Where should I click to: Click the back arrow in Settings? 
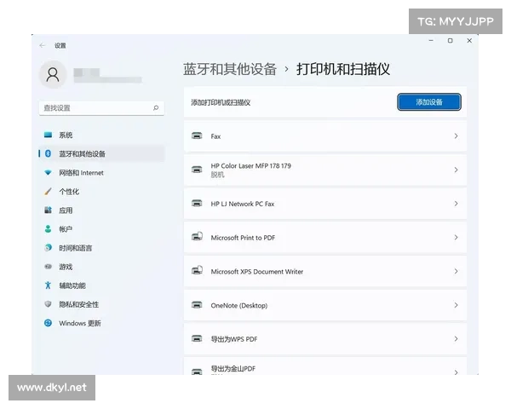[x=43, y=45]
